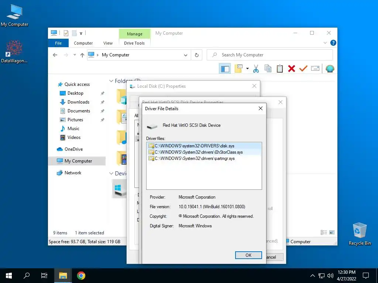Open dropdown arrow beside folder view icon
378x283 pixels.
(247, 69)
